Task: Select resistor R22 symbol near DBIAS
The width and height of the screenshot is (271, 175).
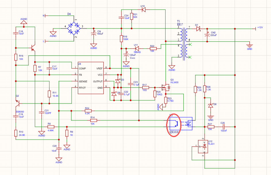Action: [153, 49]
